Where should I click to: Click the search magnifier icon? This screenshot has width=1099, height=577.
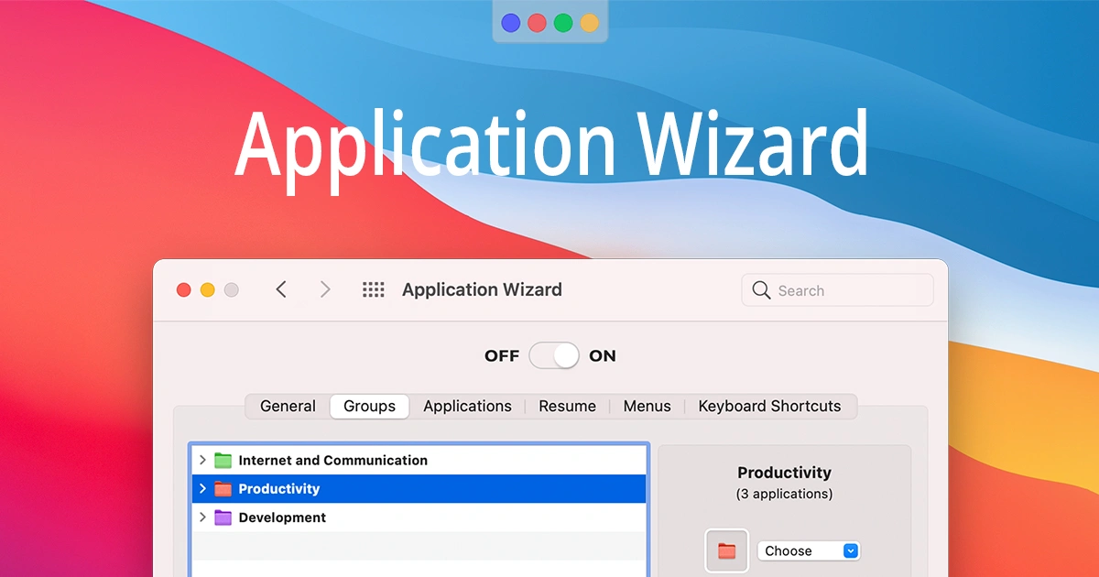coord(761,290)
